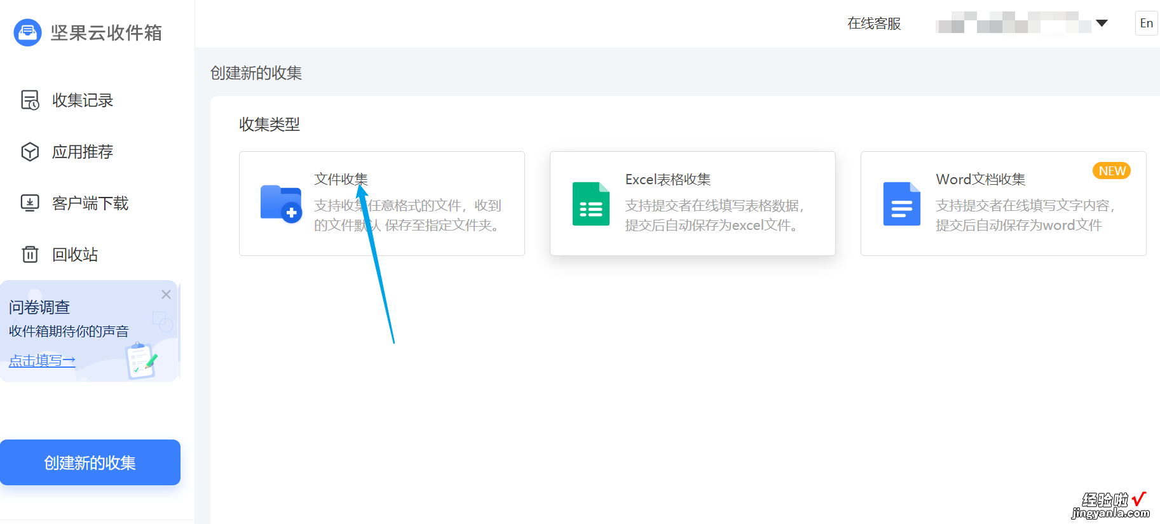Open 在线客服 online support
This screenshot has height=524, width=1160.
(x=874, y=24)
